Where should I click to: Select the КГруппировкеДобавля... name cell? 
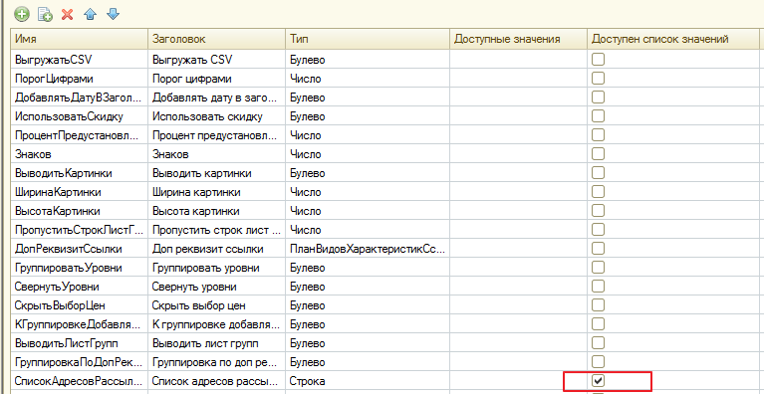click(x=80, y=324)
